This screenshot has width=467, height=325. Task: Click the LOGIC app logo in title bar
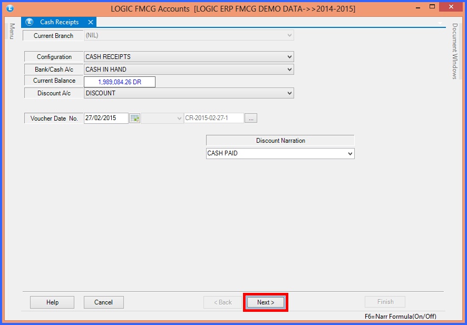[10, 8]
